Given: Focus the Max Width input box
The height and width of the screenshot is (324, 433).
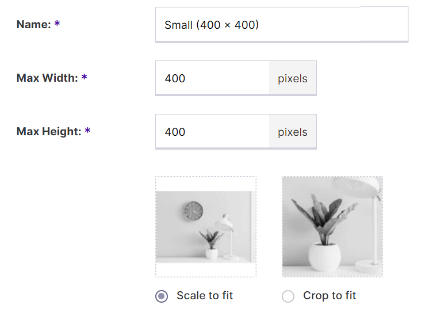Looking at the screenshot, I should 212,78.
